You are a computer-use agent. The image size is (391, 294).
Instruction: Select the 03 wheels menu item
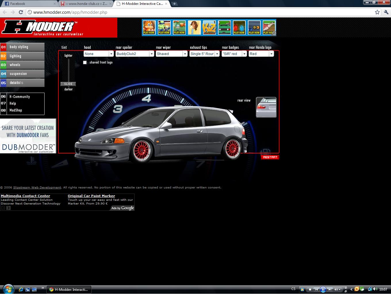22,65
